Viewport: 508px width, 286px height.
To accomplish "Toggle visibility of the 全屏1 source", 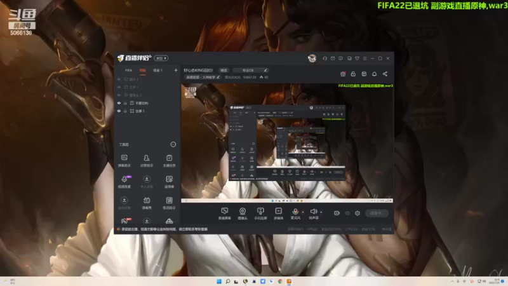I will [119, 111].
